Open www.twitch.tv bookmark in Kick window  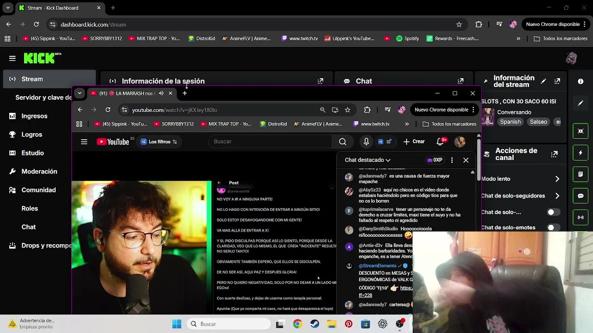pyautogui.click(x=299, y=38)
